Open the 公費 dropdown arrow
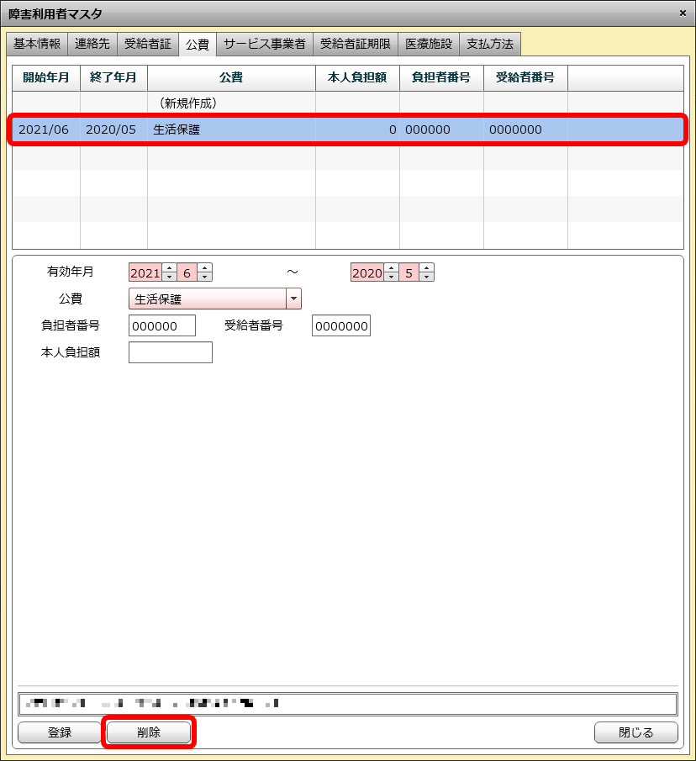Screen dimensions: 696x761 [x=293, y=299]
